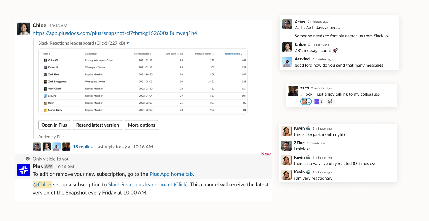Image resolution: width=429 pixels, height=221 pixels.
Task: Click the pink 'New' unread marker label
Action: coord(266,154)
